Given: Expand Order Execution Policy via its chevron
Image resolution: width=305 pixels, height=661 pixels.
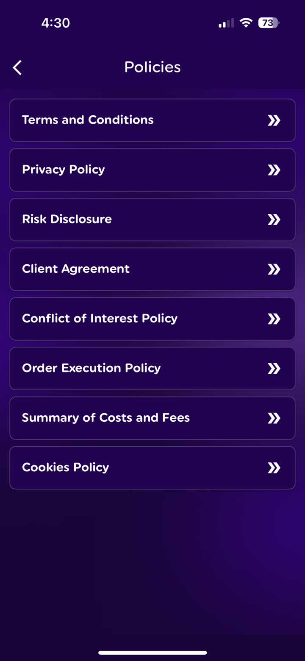Looking at the screenshot, I should pos(274,369).
